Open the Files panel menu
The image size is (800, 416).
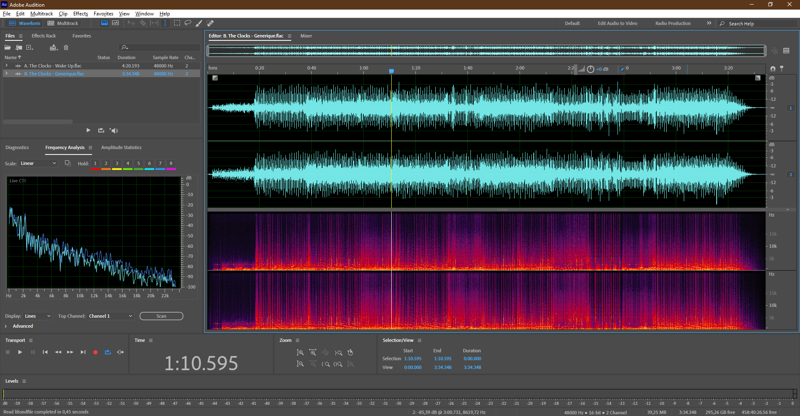pos(21,36)
